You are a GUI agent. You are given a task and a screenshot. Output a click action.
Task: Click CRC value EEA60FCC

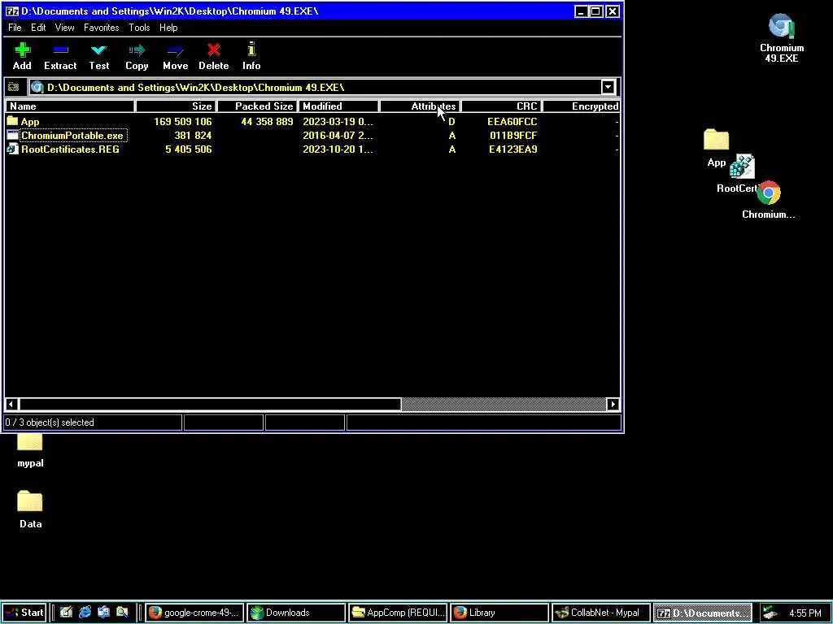(x=512, y=122)
